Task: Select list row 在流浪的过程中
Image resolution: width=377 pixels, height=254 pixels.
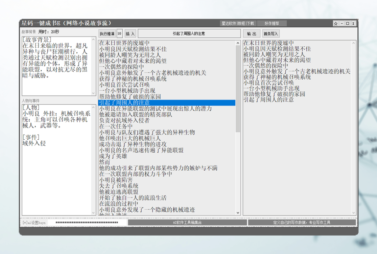Action: click(x=167, y=204)
